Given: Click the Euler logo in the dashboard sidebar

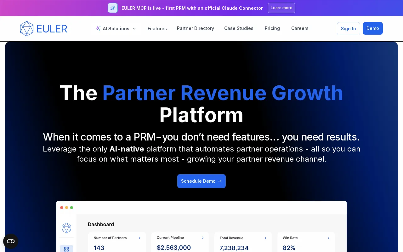Looking at the screenshot, I should (x=66, y=228).
